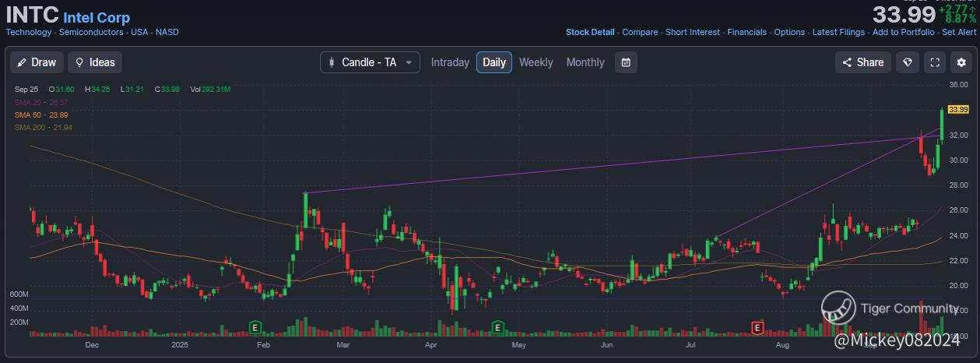The width and height of the screenshot is (980, 363).
Task: Switch to Intraday timeframe
Action: pyautogui.click(x=450, y=62)
